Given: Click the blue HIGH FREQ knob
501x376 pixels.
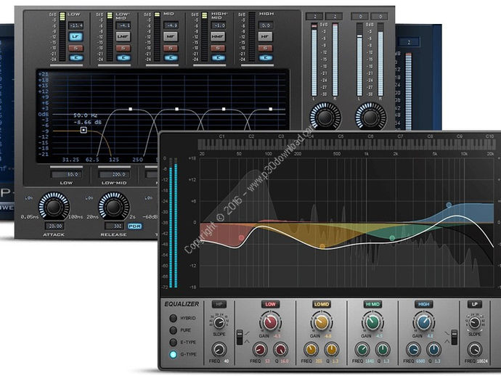Looking at the screenshot, I should [413, 350].
